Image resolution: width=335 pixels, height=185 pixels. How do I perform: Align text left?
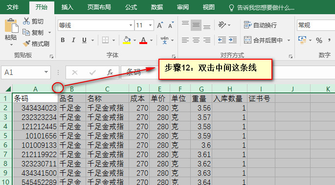click(x=185, y=40)
